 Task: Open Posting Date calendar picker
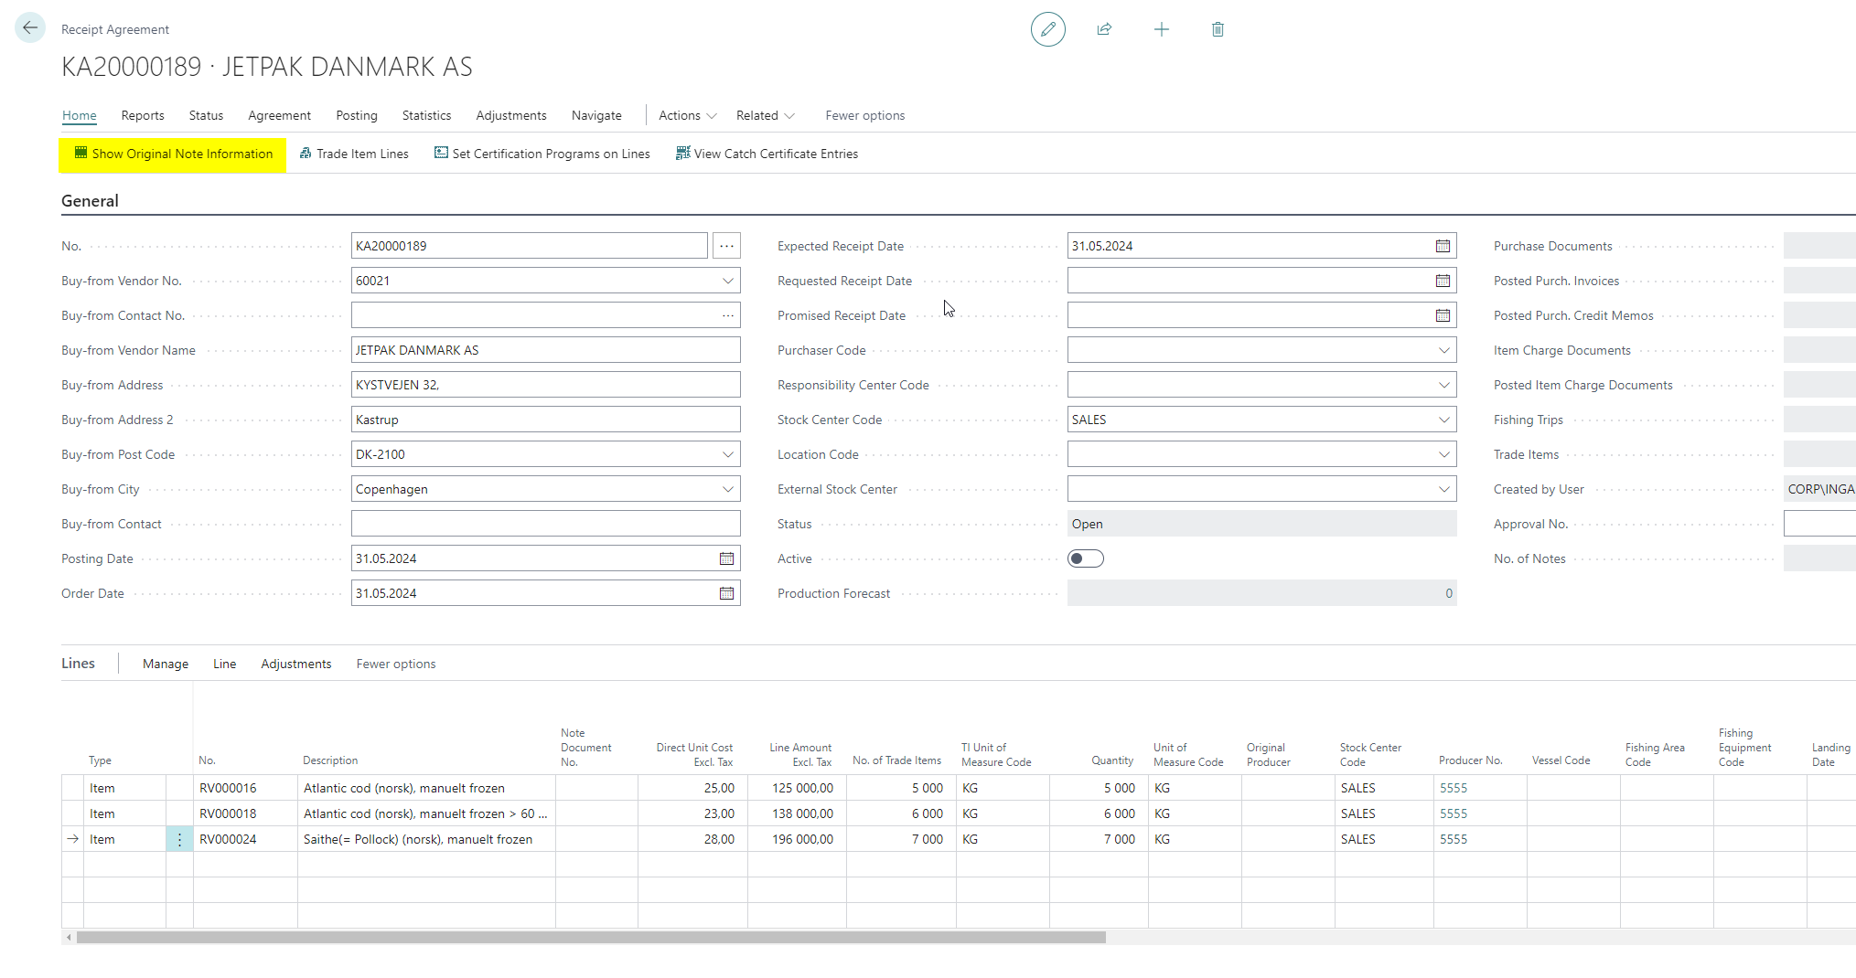726,558
